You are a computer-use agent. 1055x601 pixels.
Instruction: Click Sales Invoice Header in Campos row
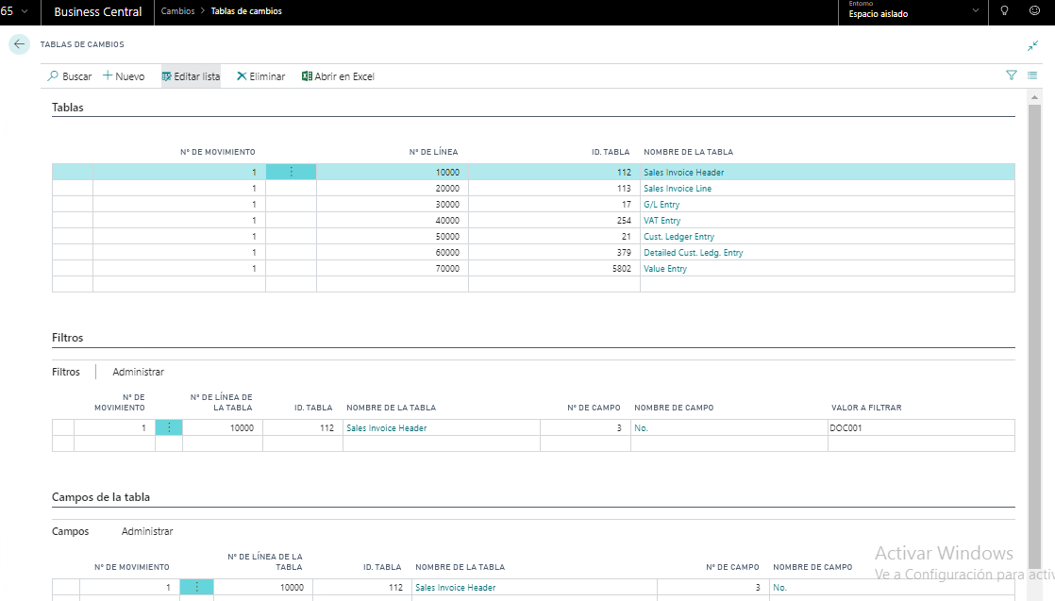pos(455,588)
